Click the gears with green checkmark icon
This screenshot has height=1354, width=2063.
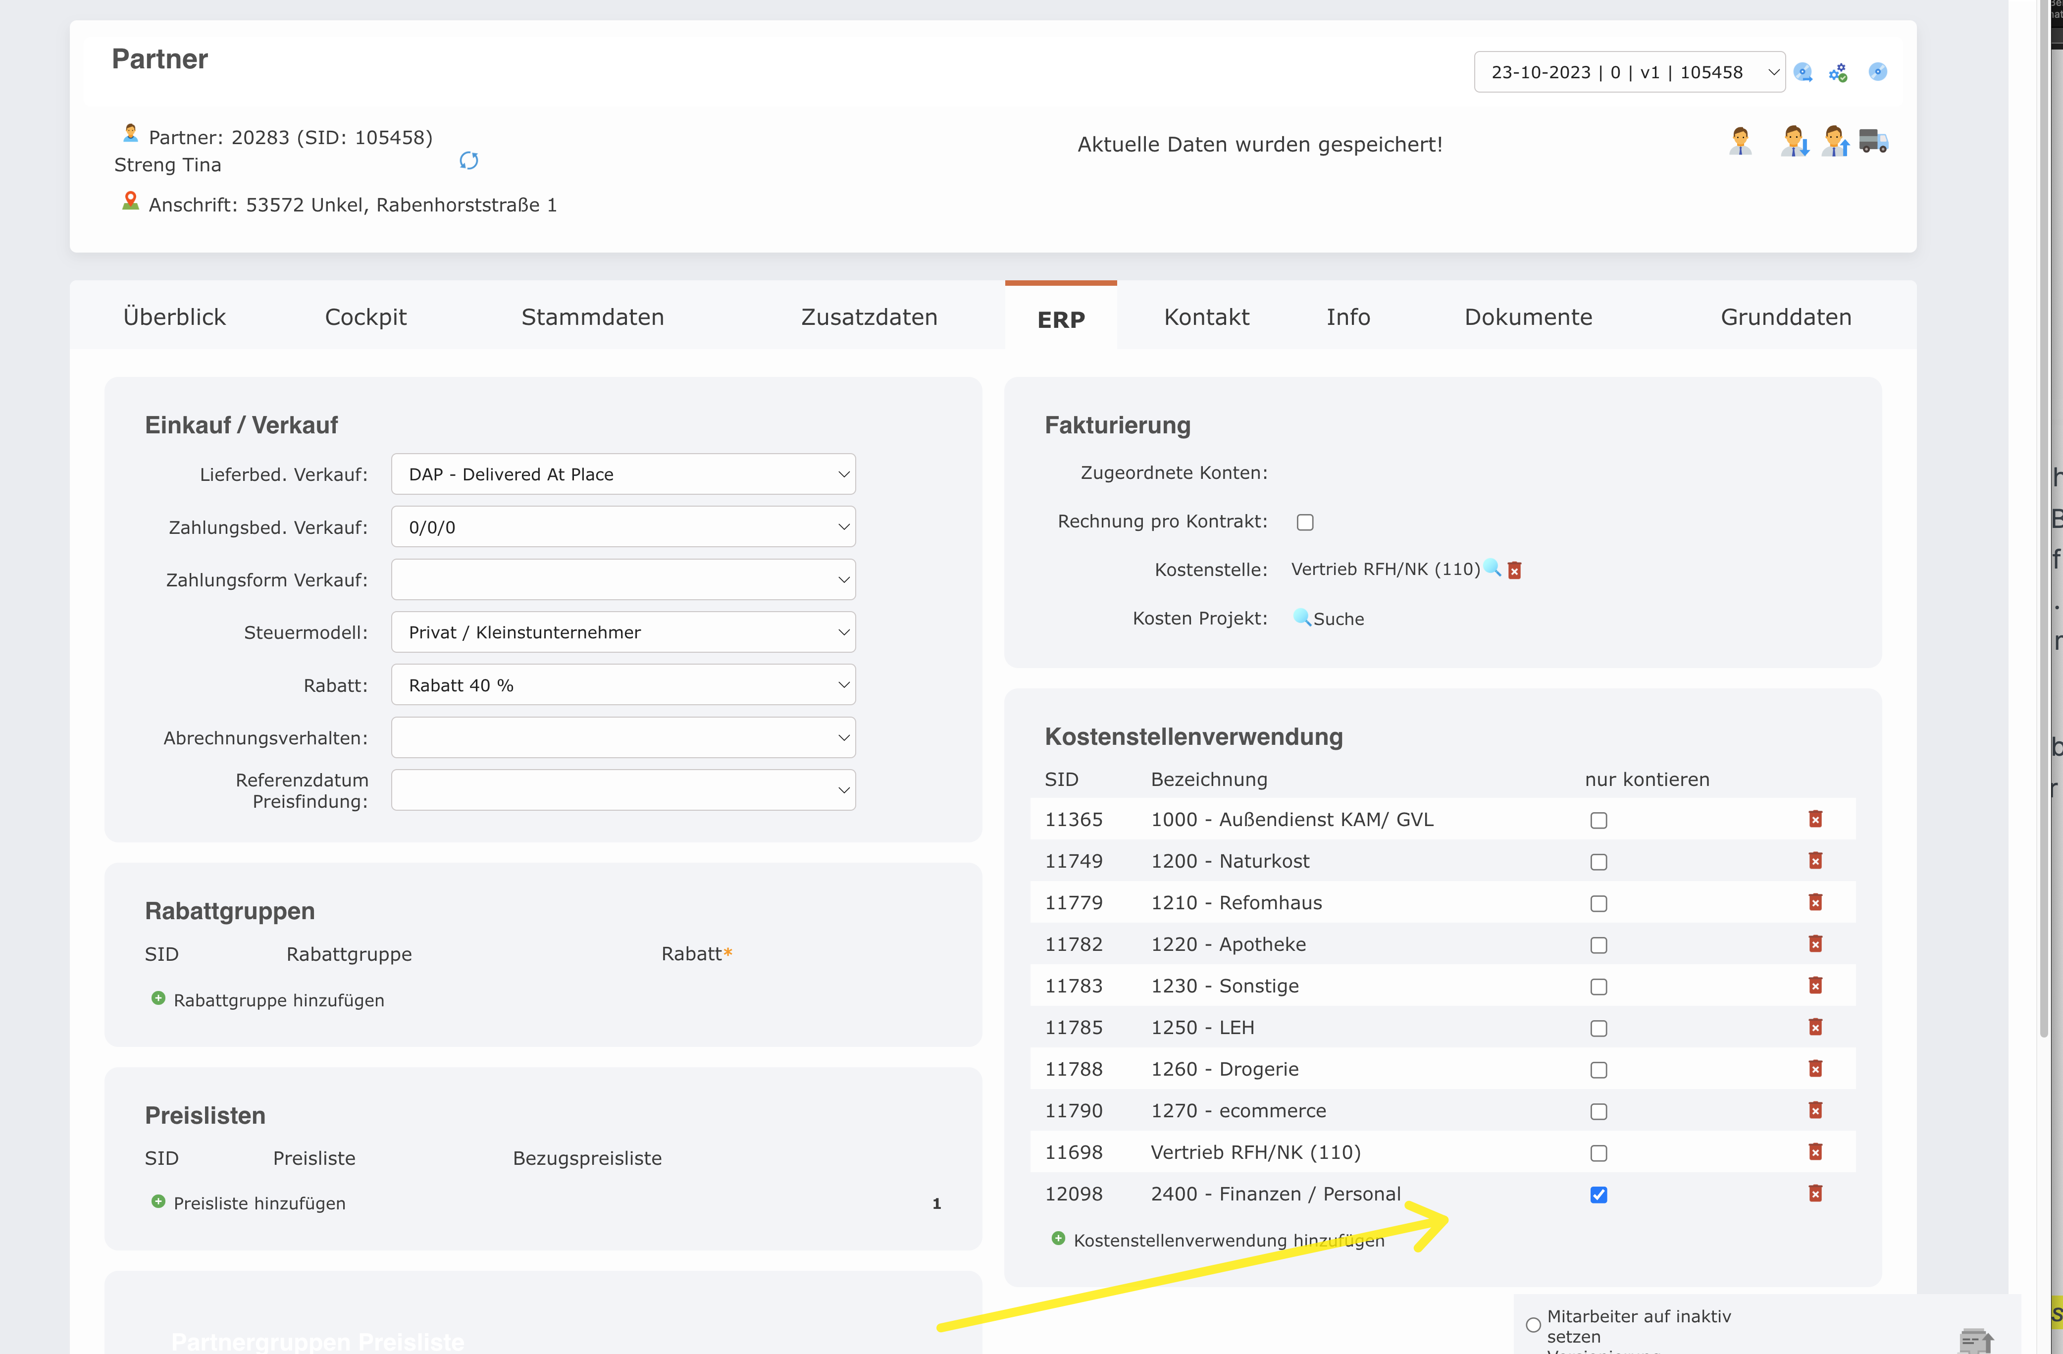pyautogui.click(x=1839, y=72)
